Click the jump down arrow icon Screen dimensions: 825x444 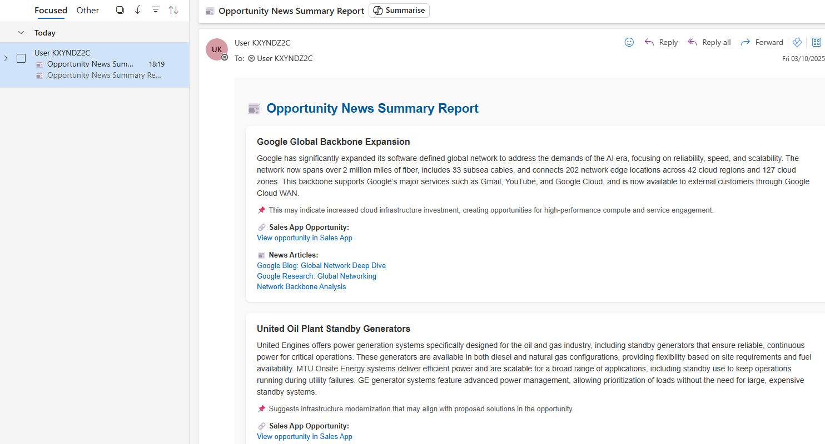click(138, 10)
